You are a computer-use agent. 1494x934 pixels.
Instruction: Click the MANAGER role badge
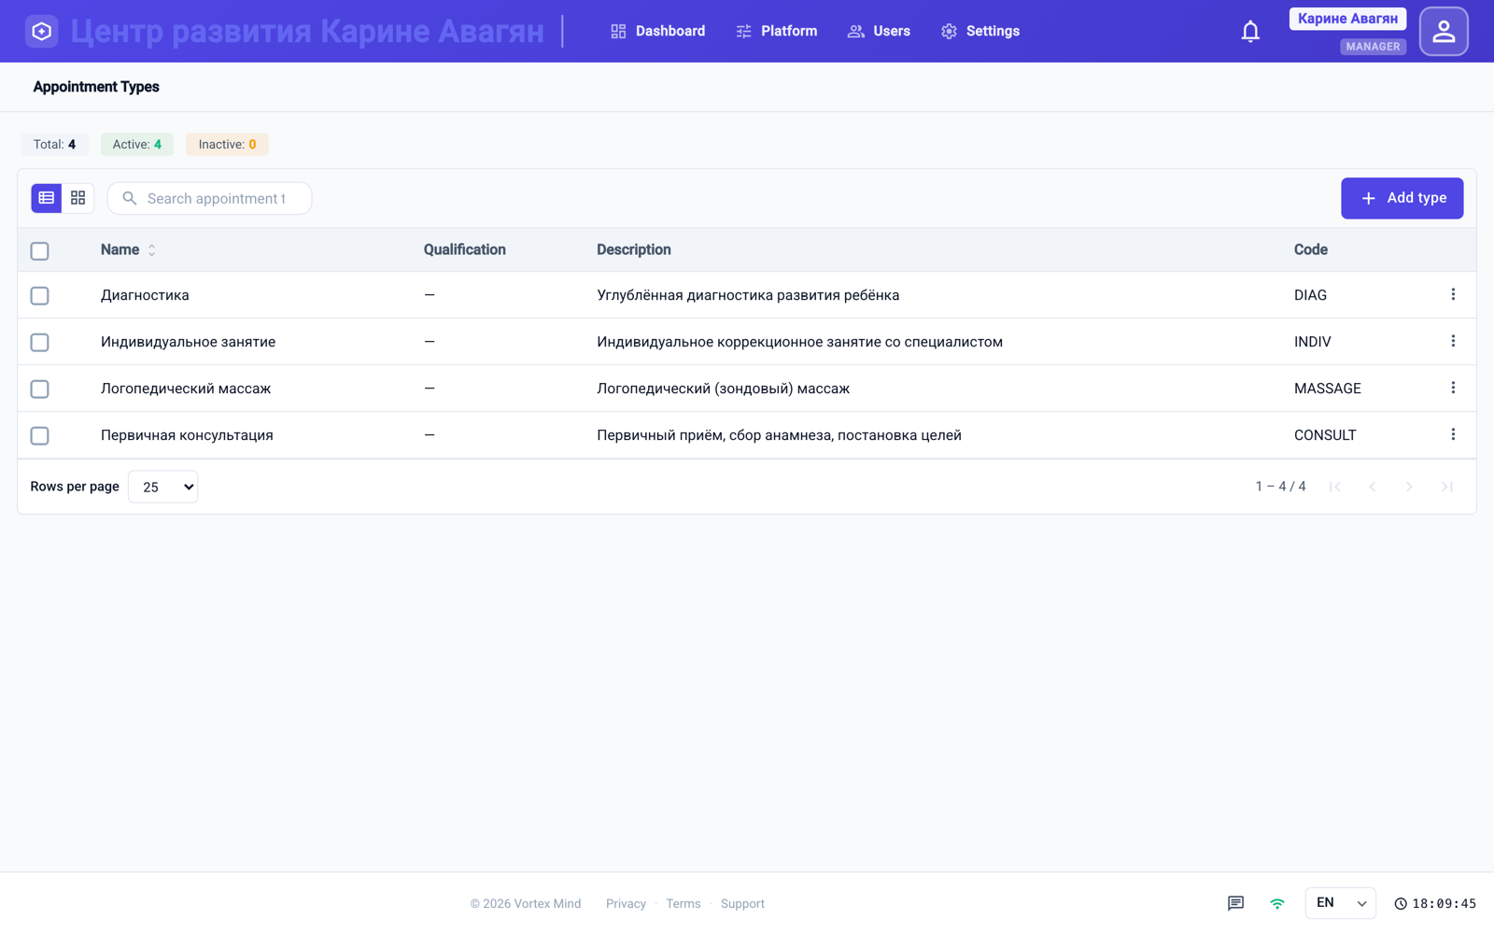[x=1373, y=46]
